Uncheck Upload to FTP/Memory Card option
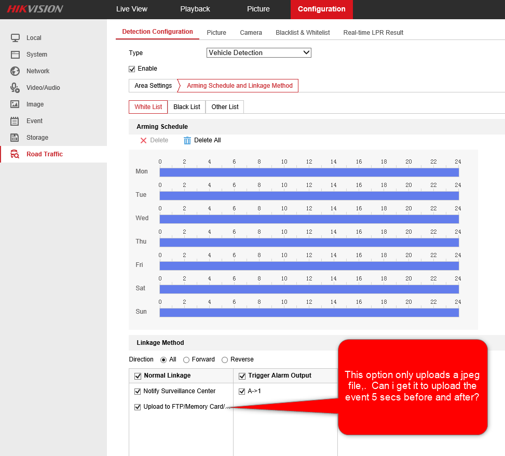The width and height of the screenshot is (505, 456). [138, 407]
